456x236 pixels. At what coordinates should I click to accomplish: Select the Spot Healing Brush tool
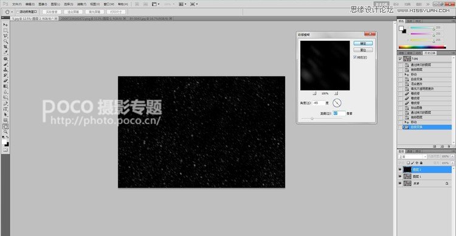(x=5, y=58)
